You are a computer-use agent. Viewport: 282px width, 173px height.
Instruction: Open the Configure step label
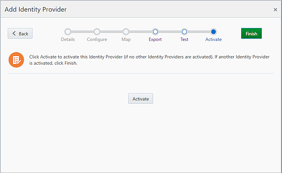97,40
